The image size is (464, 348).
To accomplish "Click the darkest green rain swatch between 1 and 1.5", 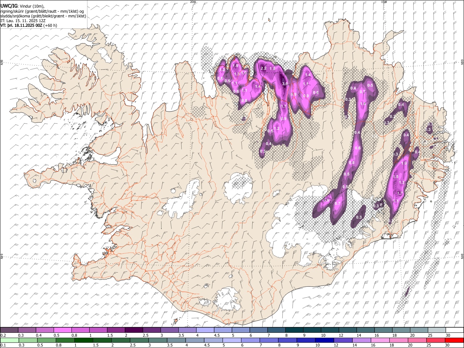I will point(83,340).
